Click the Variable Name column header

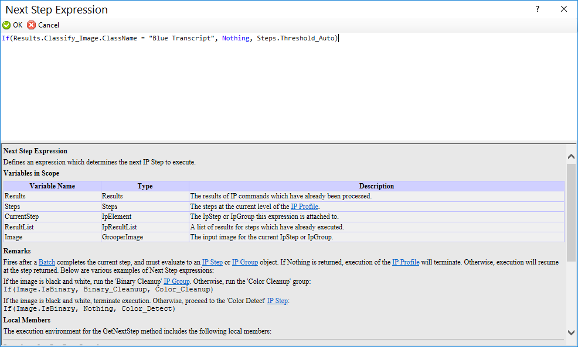click(52, 186)
